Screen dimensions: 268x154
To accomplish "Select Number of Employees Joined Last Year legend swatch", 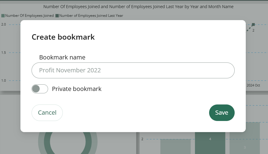I will click(x=57, y=16).
